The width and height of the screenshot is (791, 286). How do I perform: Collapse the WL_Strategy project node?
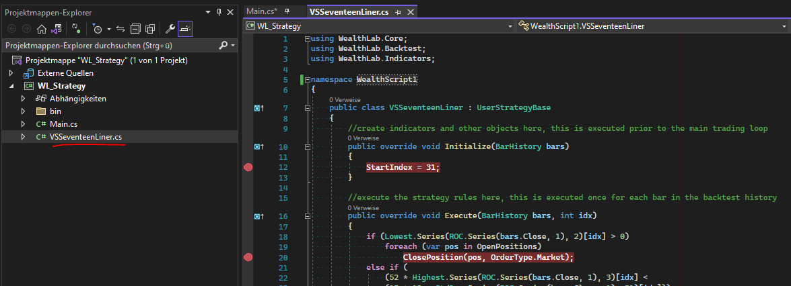click(x=11, y=86)
